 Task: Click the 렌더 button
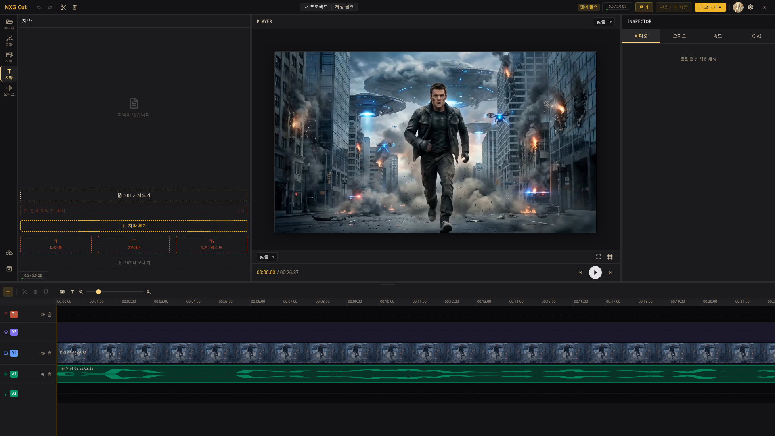[644, 7]
